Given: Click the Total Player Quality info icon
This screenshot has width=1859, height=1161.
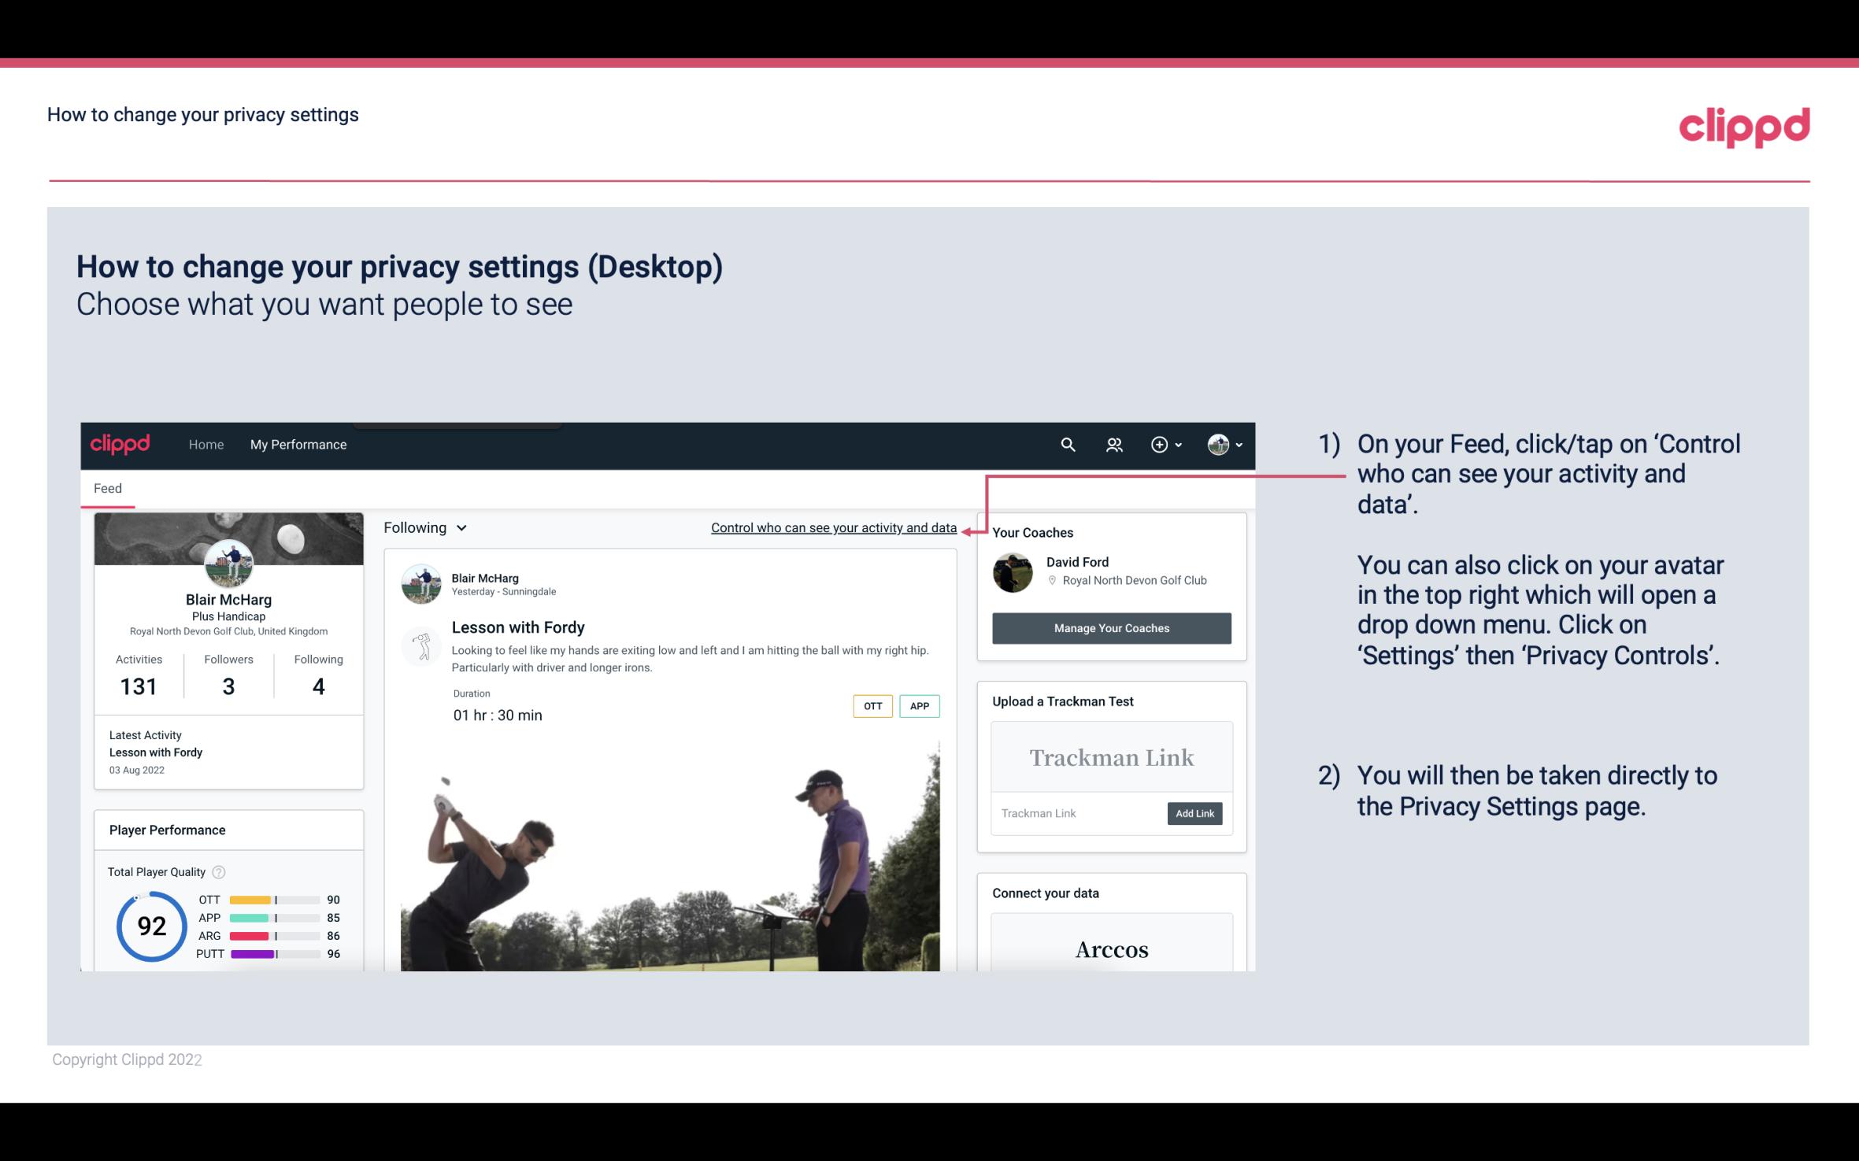Looking at the screenshot, I should pyautogui.click(x=218, y=871).
